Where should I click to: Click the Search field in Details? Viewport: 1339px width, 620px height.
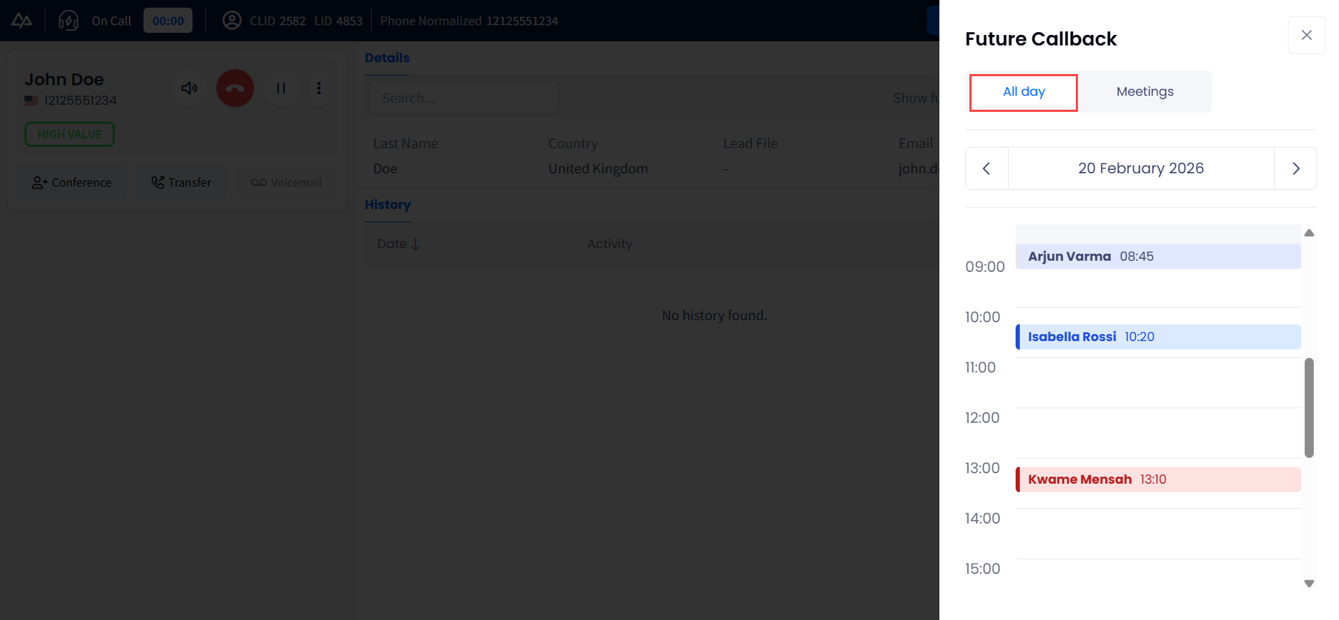(463, 98)
